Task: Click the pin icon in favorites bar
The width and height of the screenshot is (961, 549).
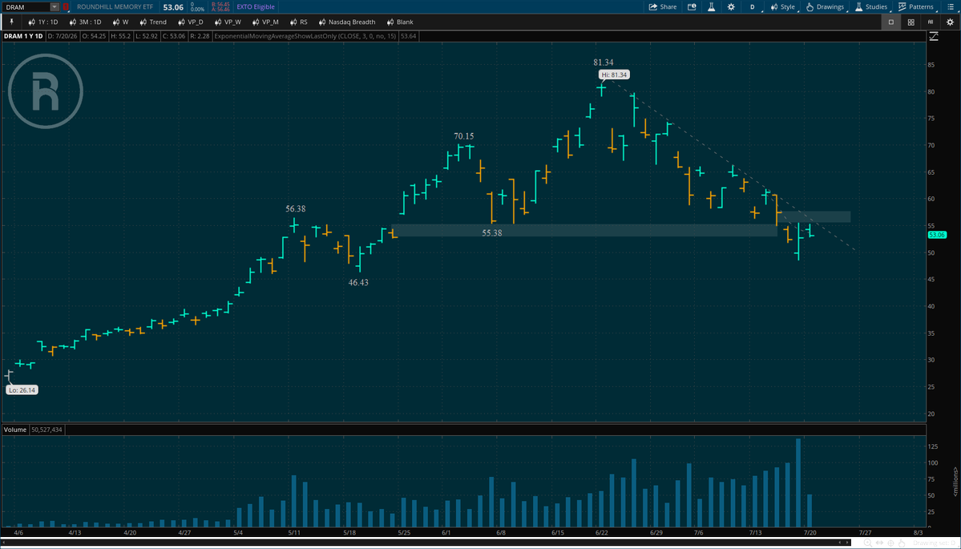Action: 11,22
